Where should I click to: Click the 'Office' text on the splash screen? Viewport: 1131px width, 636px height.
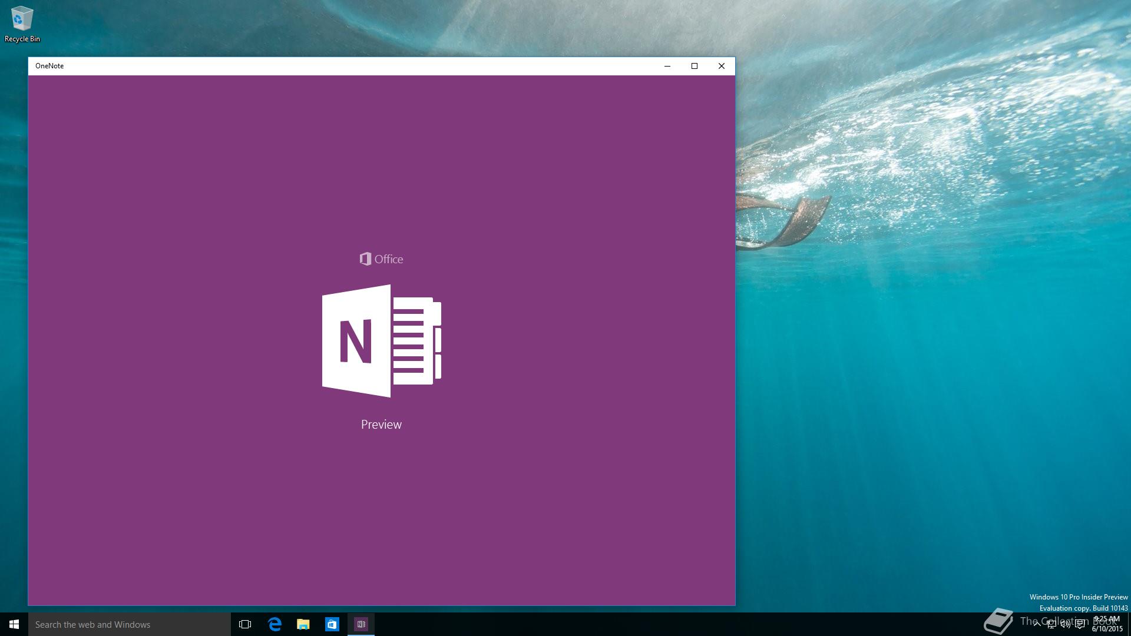coord(389,259)
